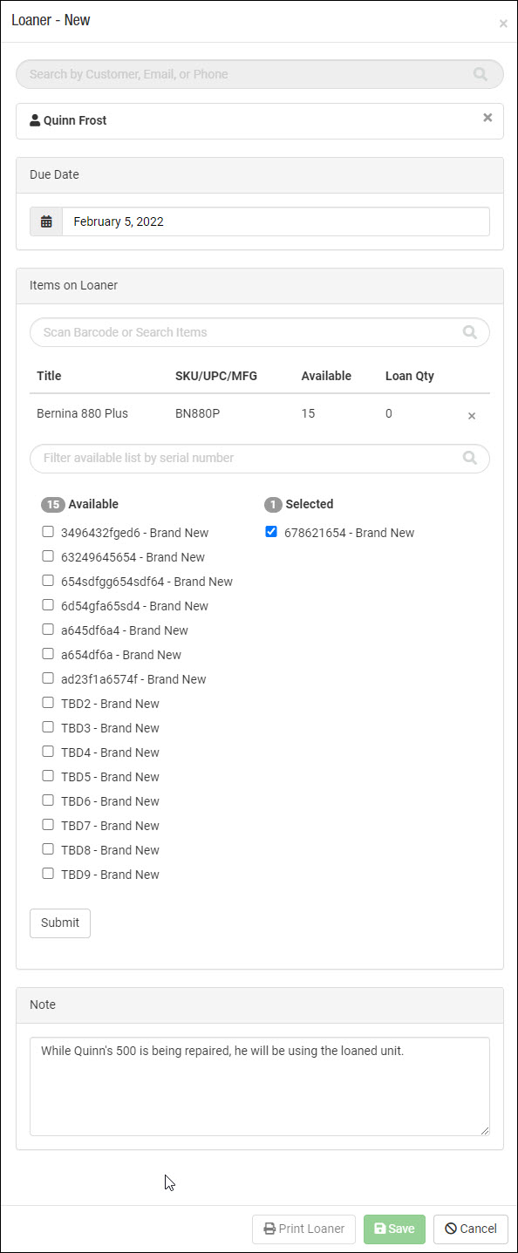This screenshot has height=1253, width=518.
Task: Click the item search magnifier icon
Action: (470, 332)
